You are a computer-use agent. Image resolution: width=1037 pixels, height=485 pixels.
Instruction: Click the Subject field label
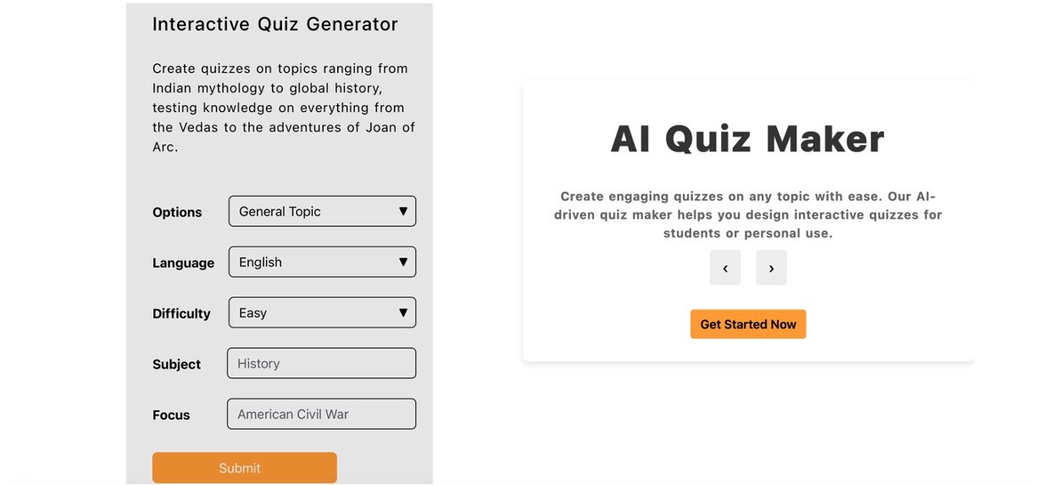[x=176, y=365]
